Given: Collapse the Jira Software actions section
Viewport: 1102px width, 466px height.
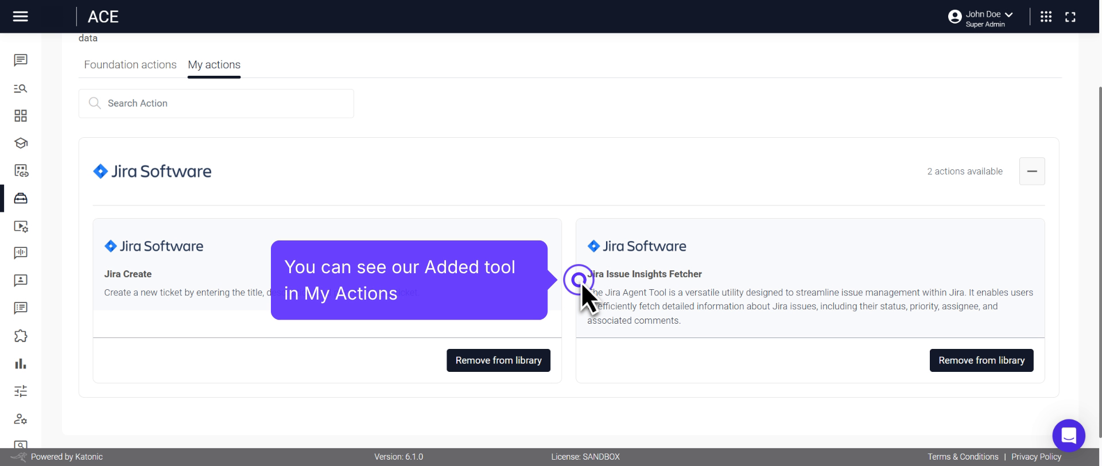Looking at the screenshot, I should tap(1032, 171).
